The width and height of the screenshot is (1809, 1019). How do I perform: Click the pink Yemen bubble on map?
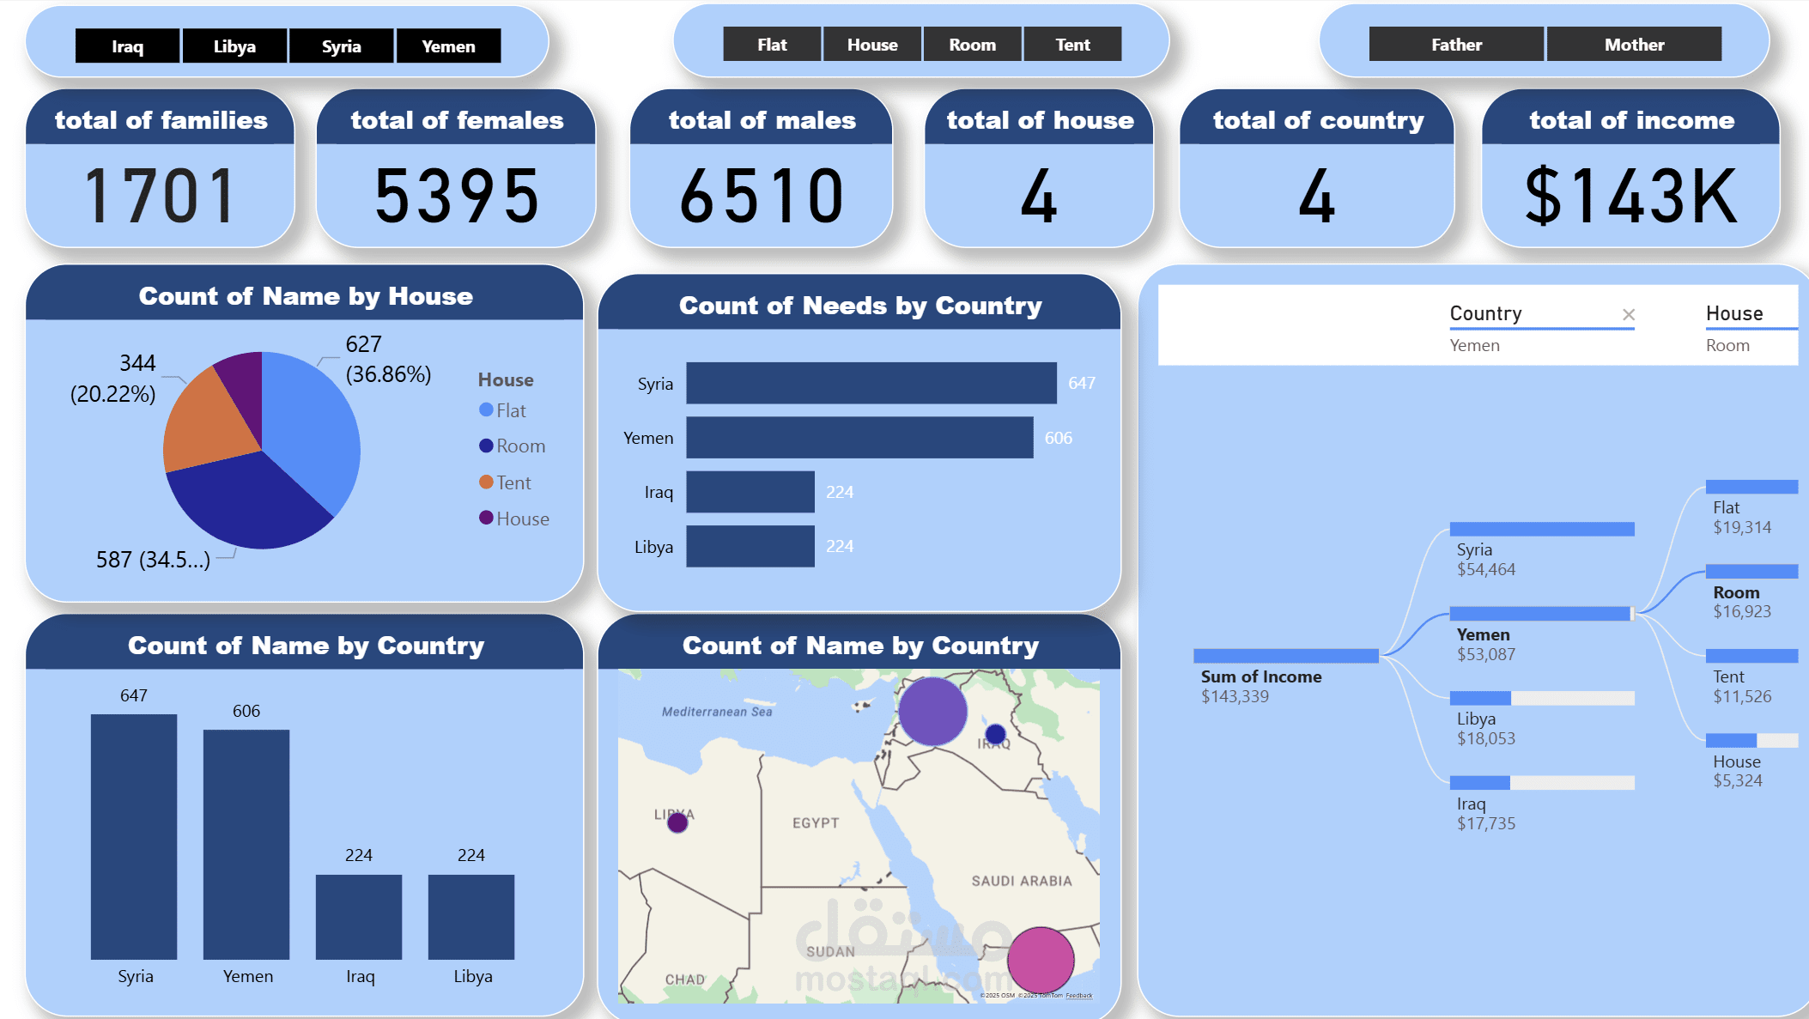(1041, 961)
